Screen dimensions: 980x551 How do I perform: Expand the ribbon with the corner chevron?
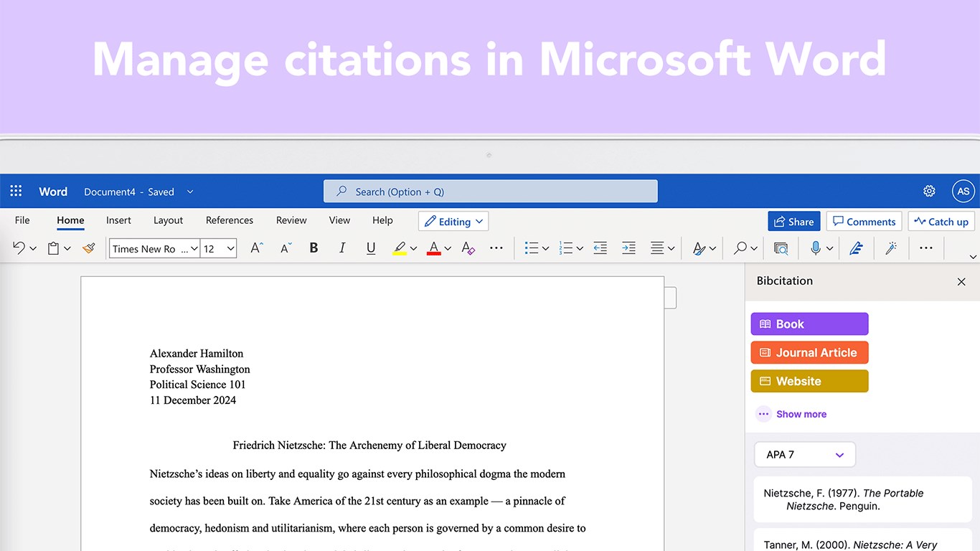973,257
